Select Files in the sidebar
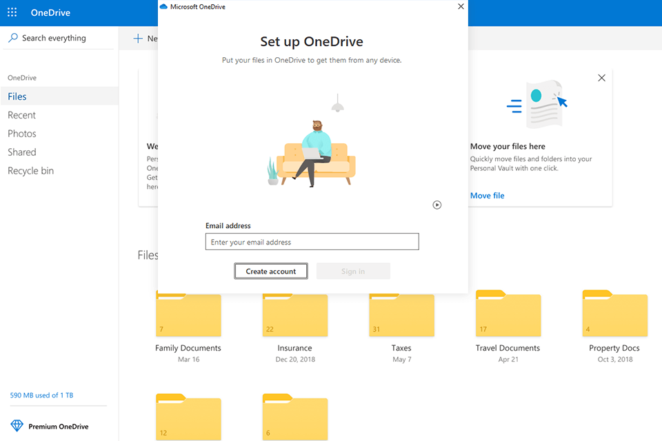Image resolution: width=662 pixels, height=441 pixels. 59,96
